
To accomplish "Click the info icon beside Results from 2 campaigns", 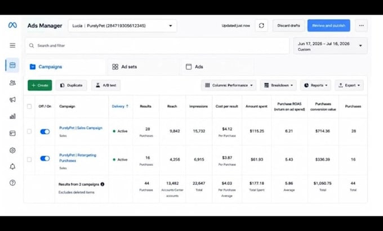I will (x=103, y=184).
